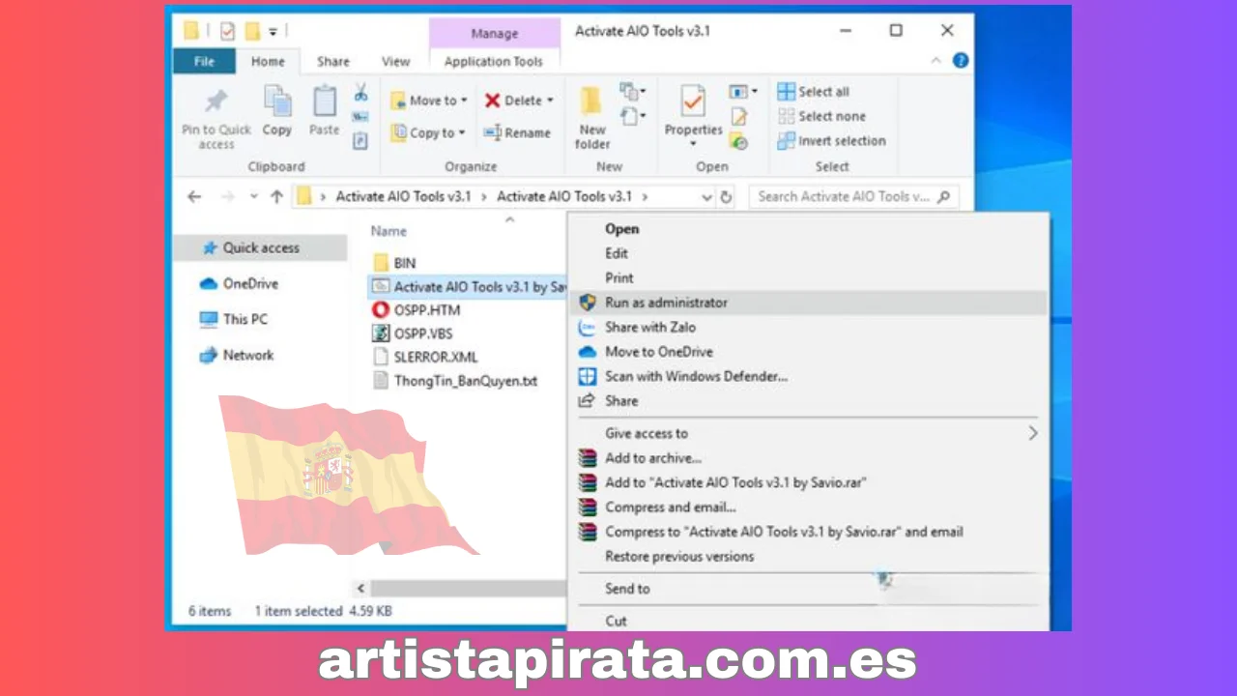Open the File tab
Viewport: 1237px width, 696px height.
point(205,61)
